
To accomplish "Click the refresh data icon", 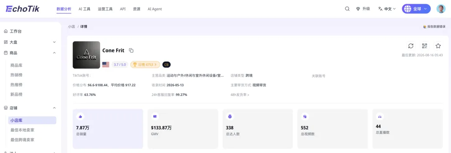I will pos(411,46).
